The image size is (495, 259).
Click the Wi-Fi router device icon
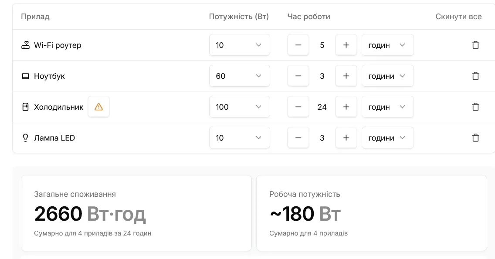coord(26,45)
